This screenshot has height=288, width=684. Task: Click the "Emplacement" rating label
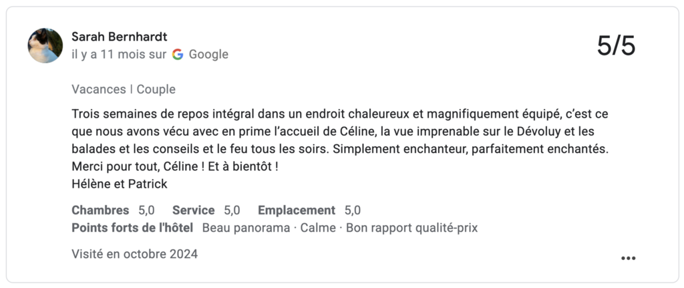click(x=297, y=210)
